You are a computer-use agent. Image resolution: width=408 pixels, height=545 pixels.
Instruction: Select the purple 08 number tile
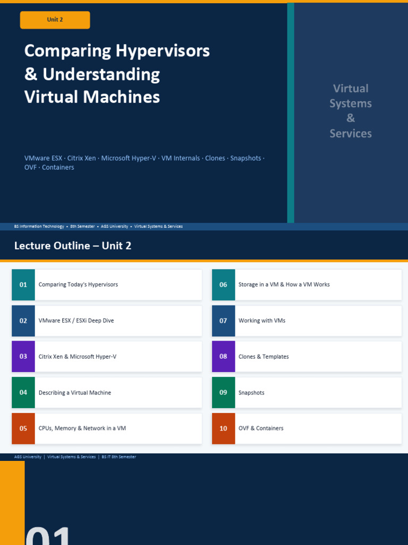tap(224, 357)
